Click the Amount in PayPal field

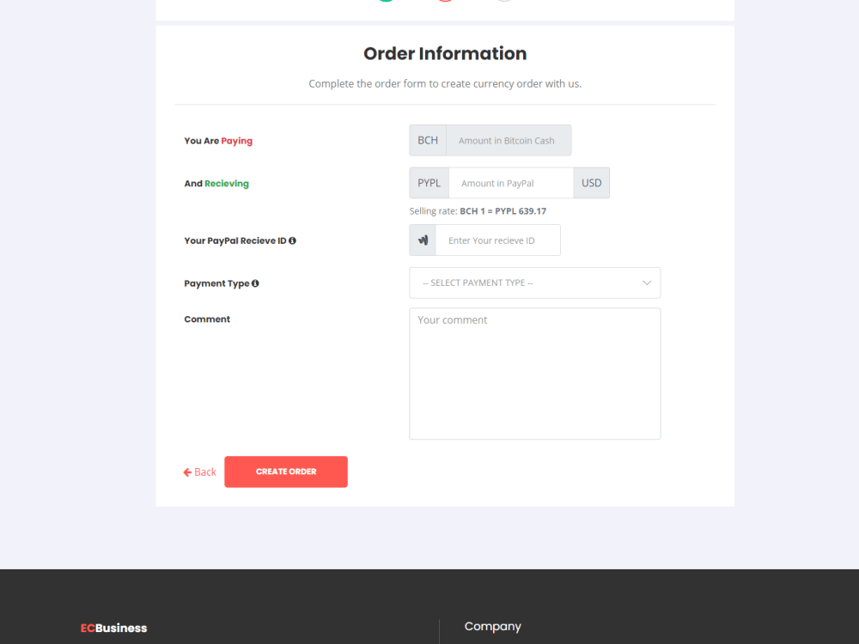click(511, 183)
